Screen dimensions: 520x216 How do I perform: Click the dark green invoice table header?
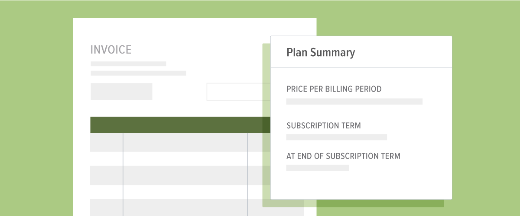coord(180,125)
